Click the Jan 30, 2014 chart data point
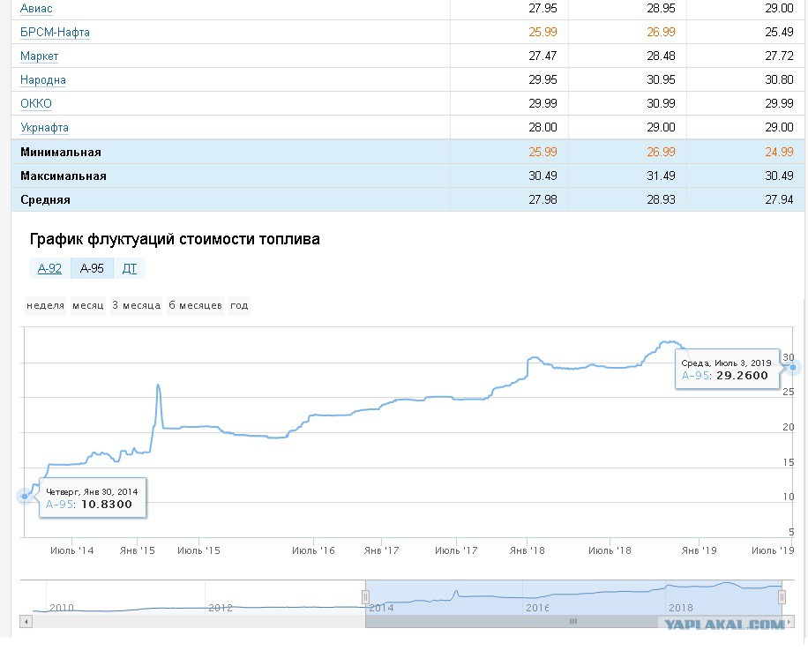The width and height of the screenshot is (808, 651). (x=24, y=496)
